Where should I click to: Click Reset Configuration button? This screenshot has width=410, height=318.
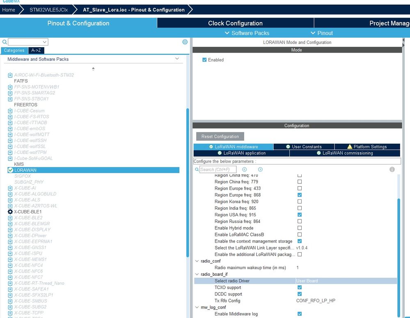tap(220, 137)
